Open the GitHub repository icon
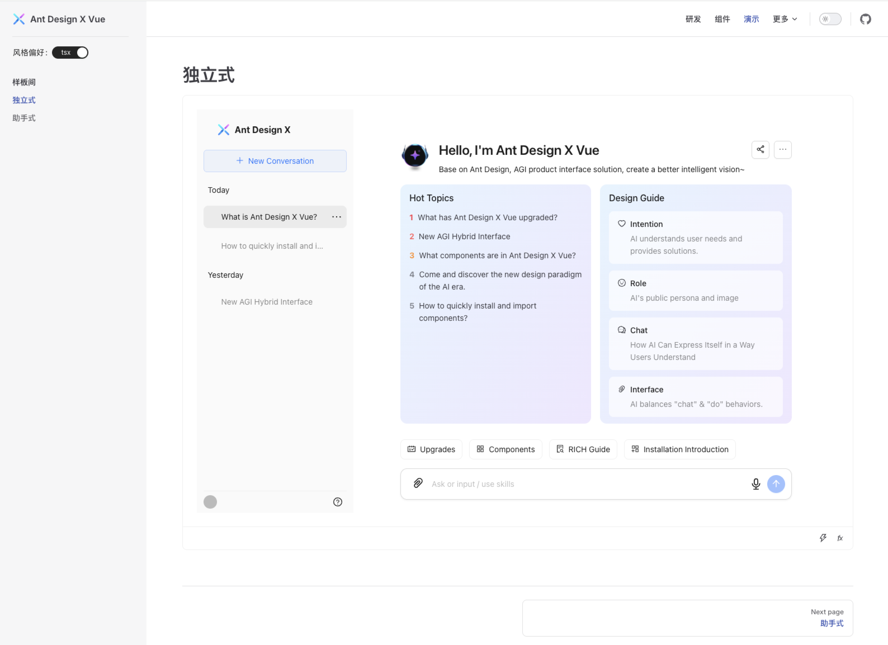This screenshot has height=645, width=888. coord(865,20)
